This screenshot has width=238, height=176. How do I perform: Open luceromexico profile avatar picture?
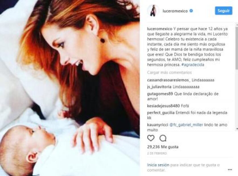153,11
